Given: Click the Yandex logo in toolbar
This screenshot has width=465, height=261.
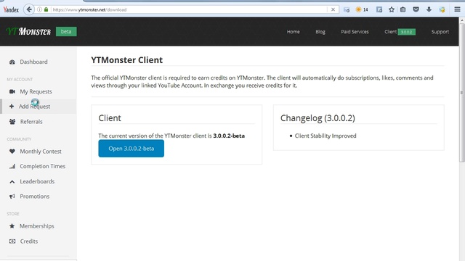Looking at the screenshot, I should [x=11, y=9].
